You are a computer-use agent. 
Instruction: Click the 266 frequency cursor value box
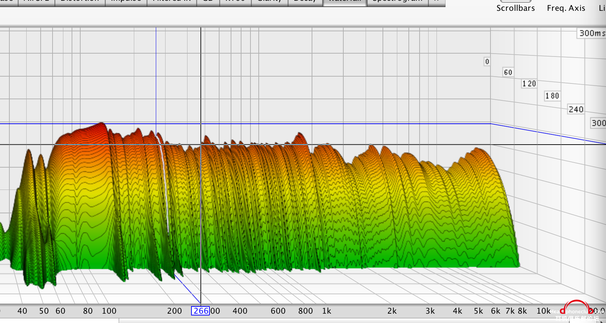point(200,311)
